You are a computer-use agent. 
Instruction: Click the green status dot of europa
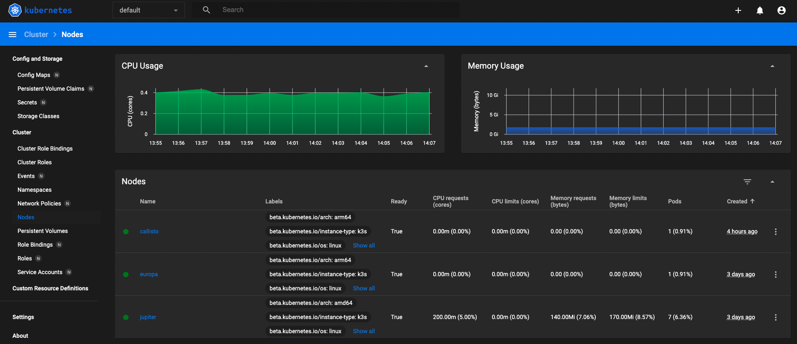[126, 275]
